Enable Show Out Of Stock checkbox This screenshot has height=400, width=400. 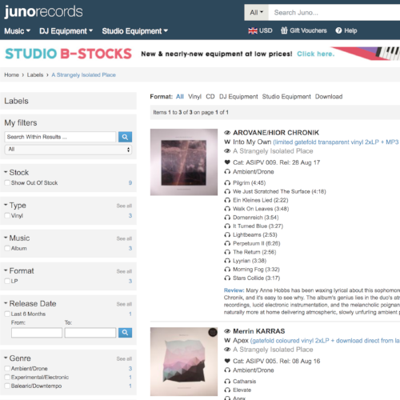(x=7, y=182)
